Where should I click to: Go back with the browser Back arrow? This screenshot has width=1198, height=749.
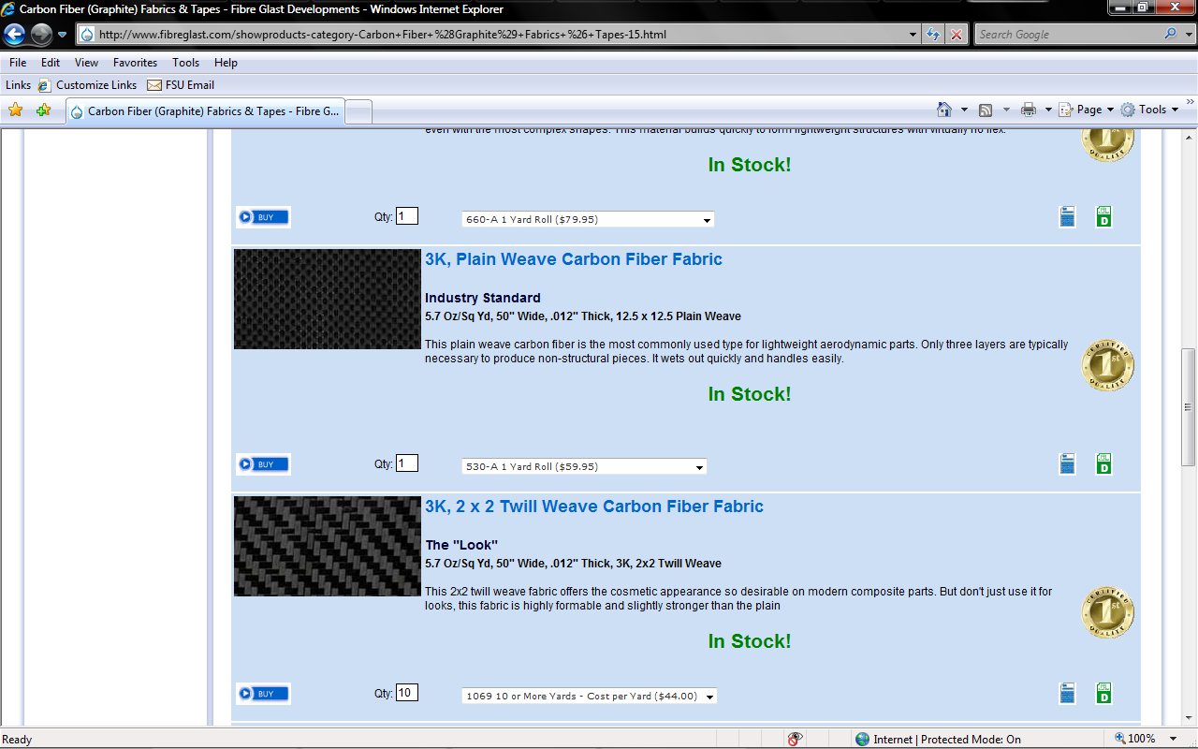click(14, 35)
